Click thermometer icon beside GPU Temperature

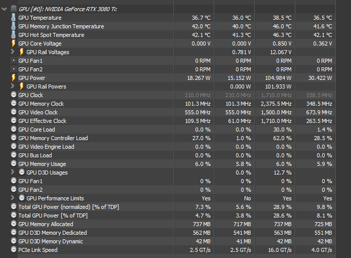click(x=14, y=17)
